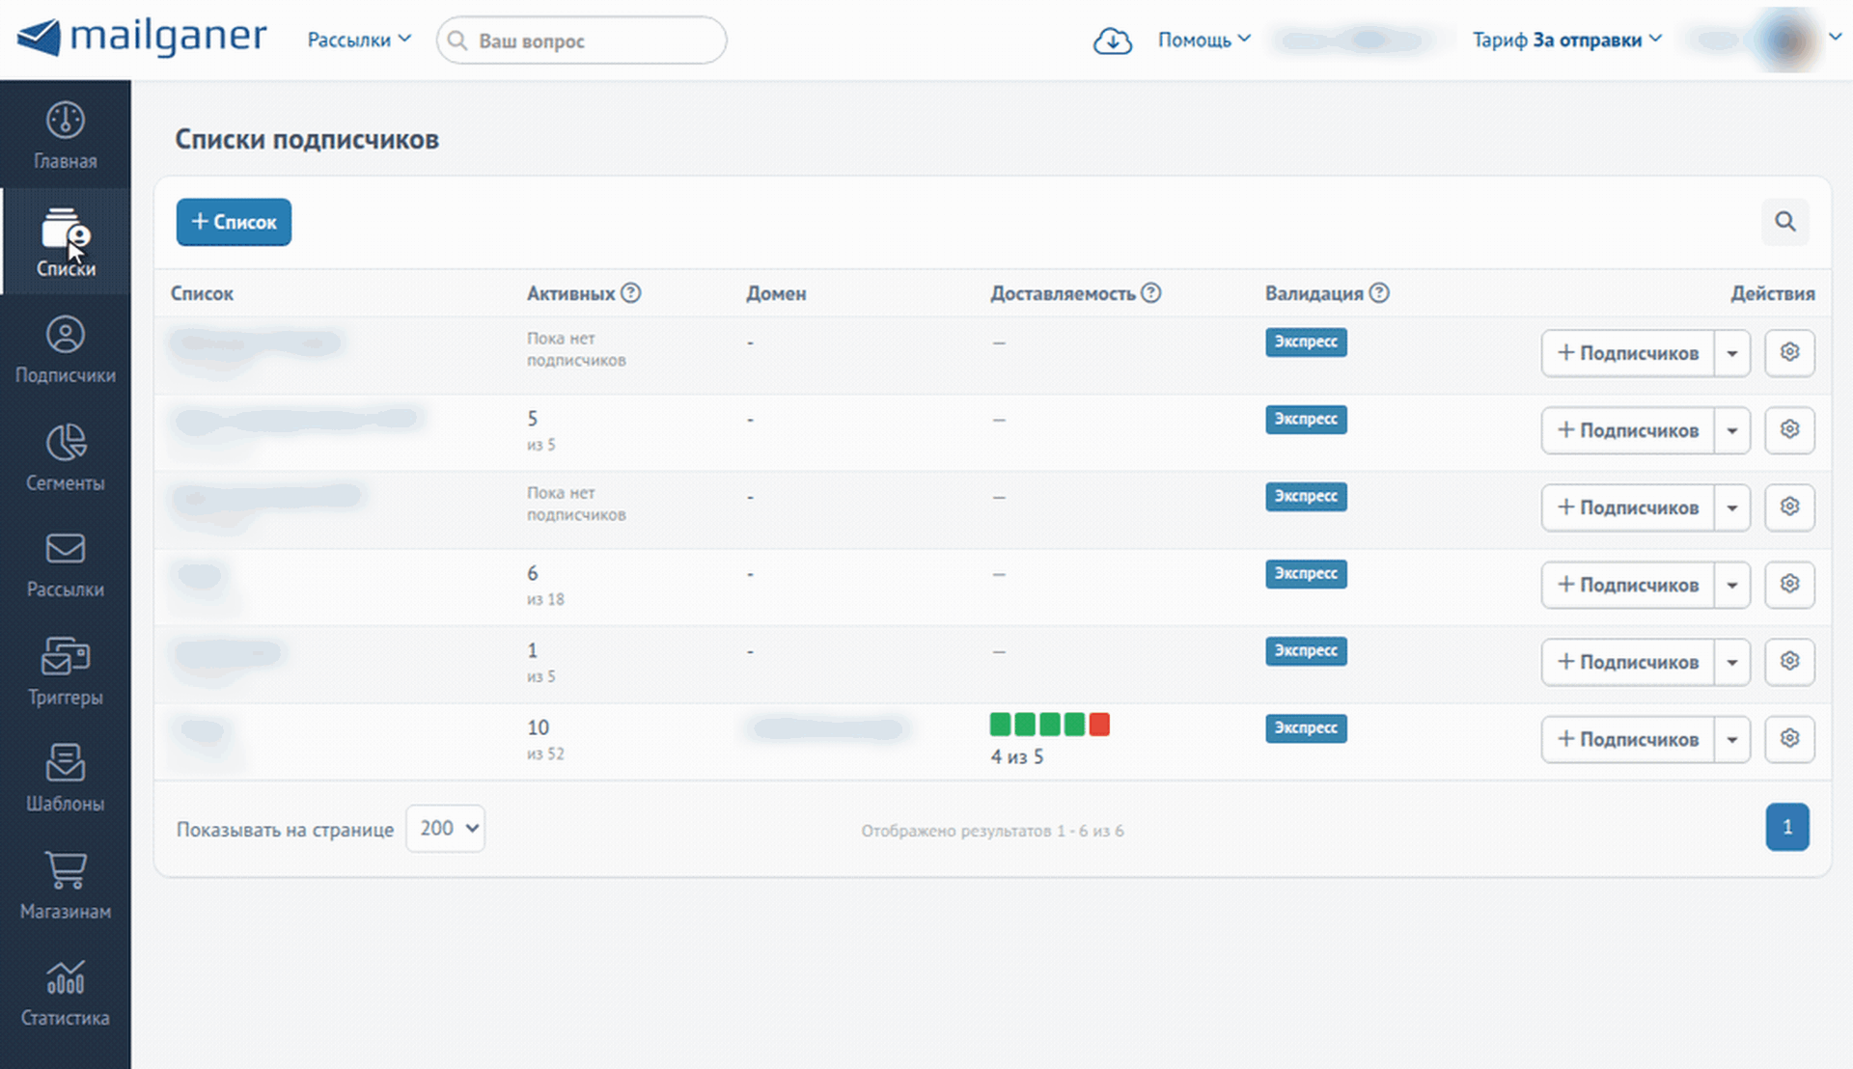The image size is (1853, 1069).
Task: Open settings gear for the 5 из 5 row
Action: coord(1789,429)
